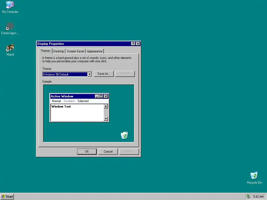This screenshot has height=200, width=267.
Task: Expand the Theme dropdown arrow
Action: point(90,74)
